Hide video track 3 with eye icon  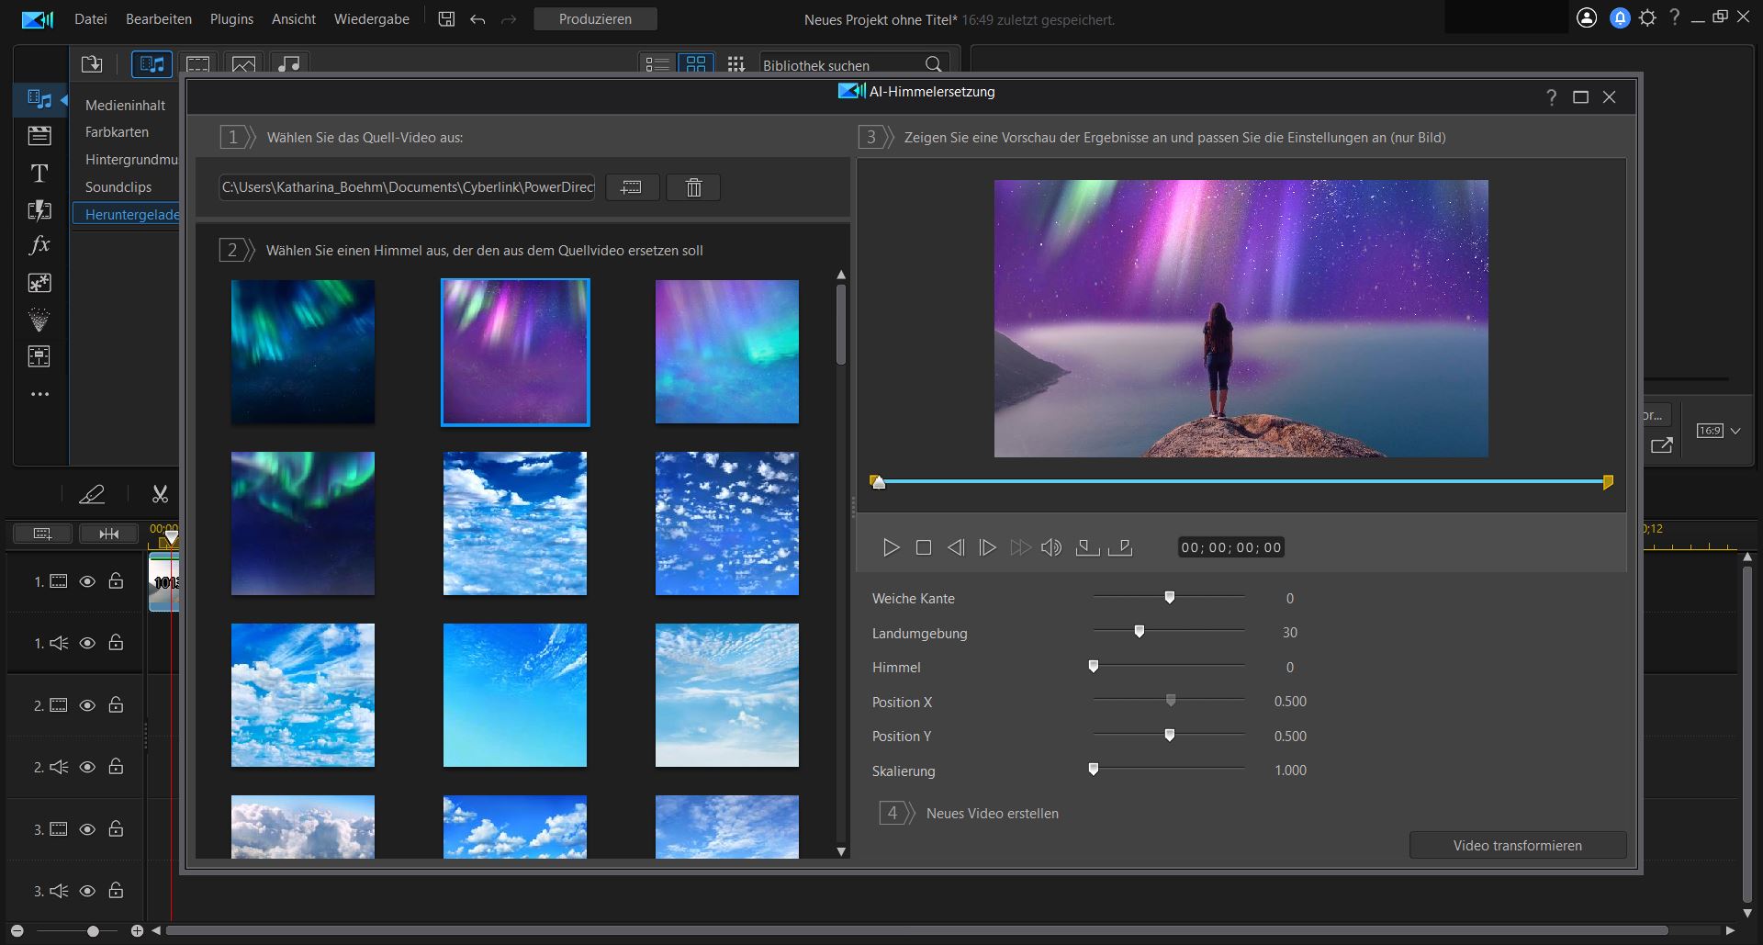coord(87,829)
